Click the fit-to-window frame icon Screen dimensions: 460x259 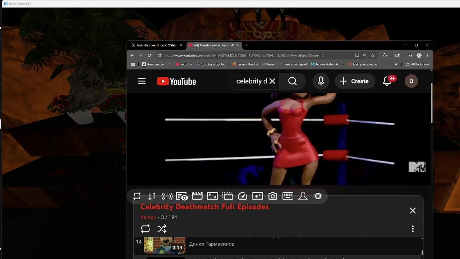point(212,196)
